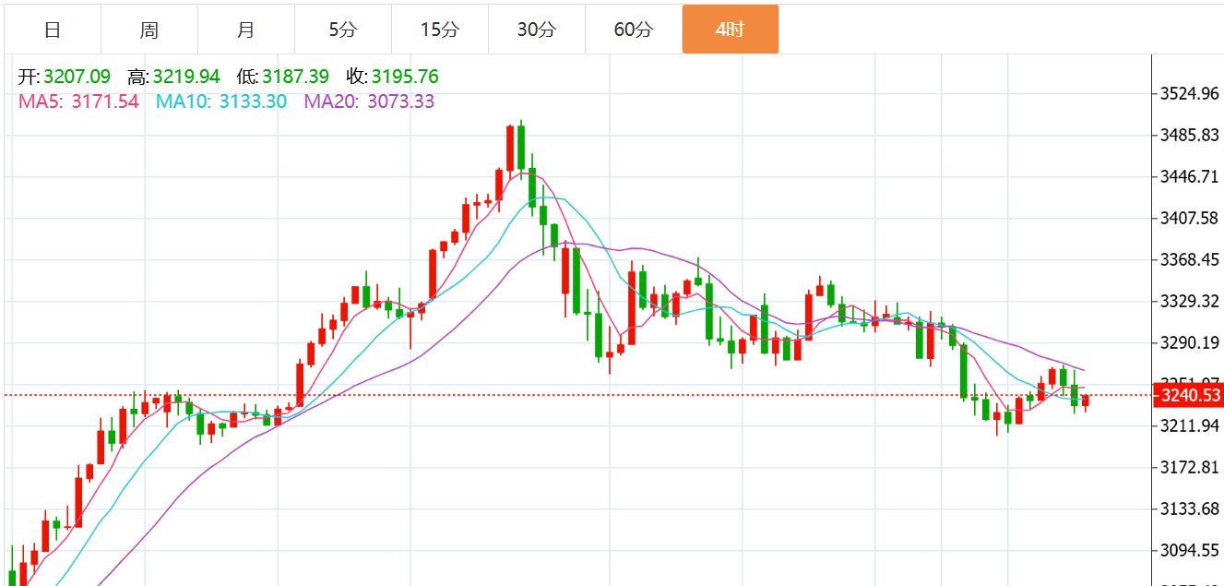This screenshot has height=586, width=1224.
Task: Open the 月 monthly chart tab
Action: pyautogui.click(x=245, y=30)
